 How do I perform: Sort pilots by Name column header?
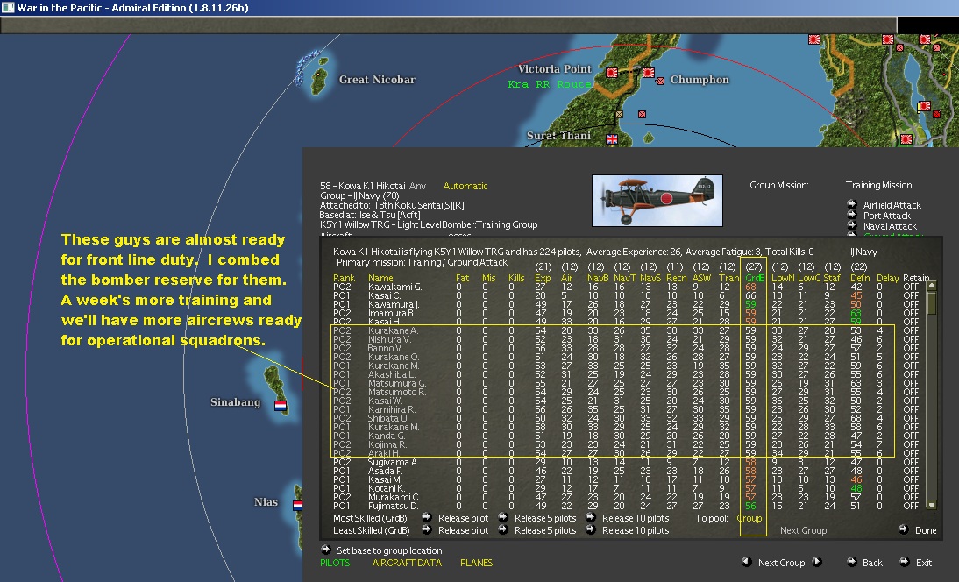[x=380, y=278]
